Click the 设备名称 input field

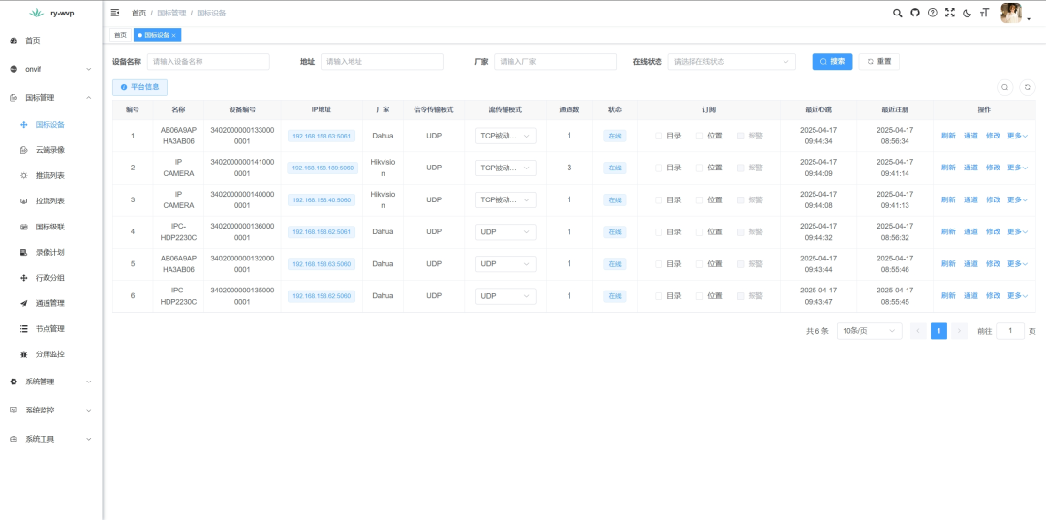[208, 61]
